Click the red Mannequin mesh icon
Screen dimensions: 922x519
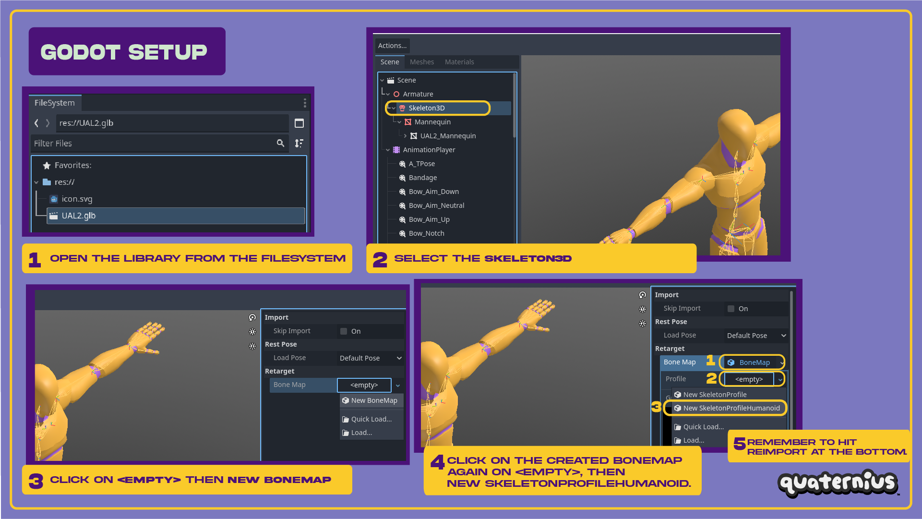click(408, 122)
